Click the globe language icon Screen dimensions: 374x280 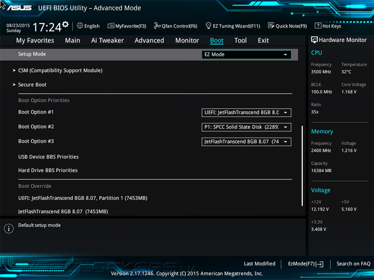point(80,26)
